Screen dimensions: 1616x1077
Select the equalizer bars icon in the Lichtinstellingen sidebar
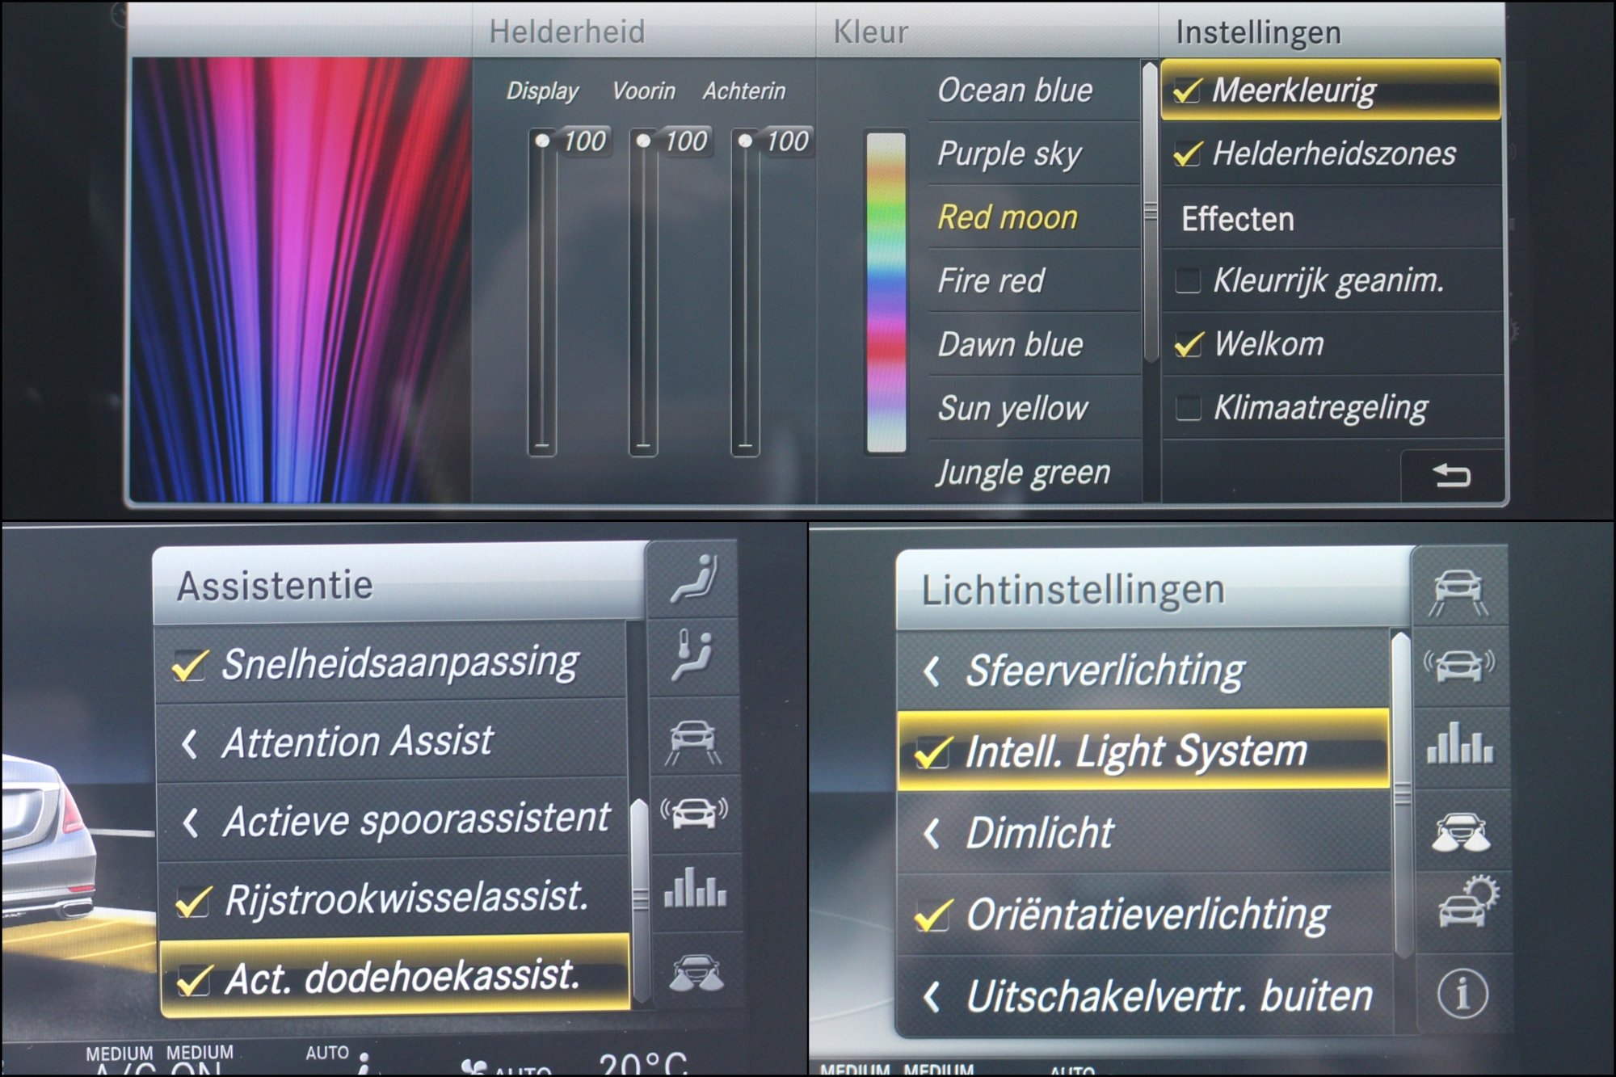click(1460, 743)
